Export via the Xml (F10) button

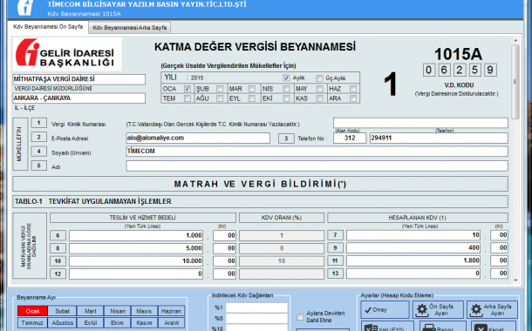(387, 327)
